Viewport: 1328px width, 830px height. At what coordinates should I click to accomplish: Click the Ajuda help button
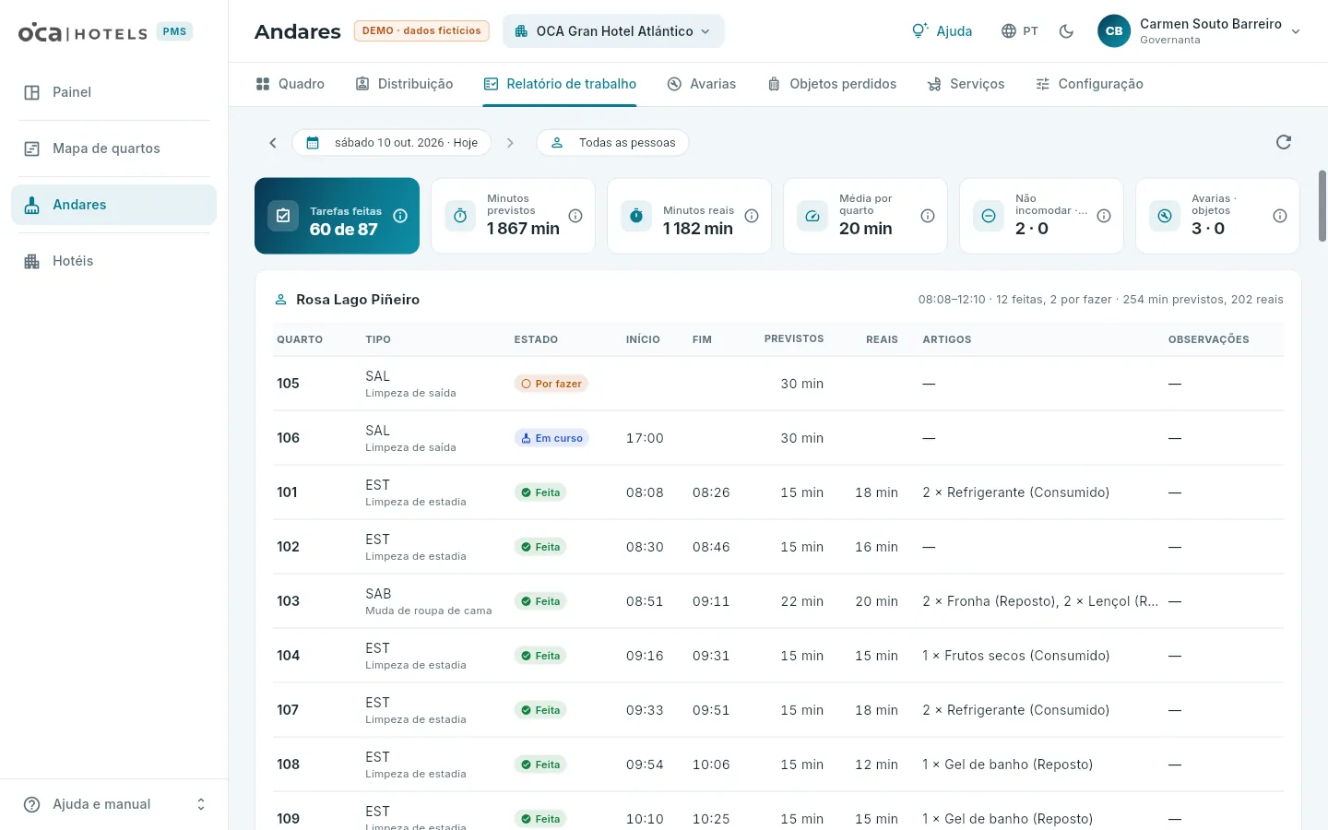tap(942, 31)
